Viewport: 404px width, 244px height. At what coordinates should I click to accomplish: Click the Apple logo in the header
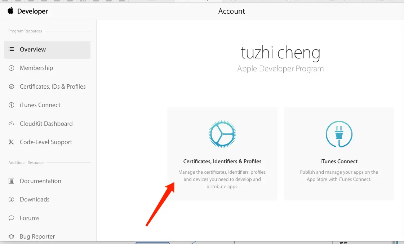pos(10,11)
